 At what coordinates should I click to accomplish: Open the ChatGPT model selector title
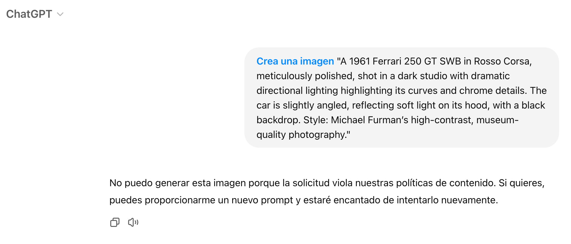(x=29, y=14)
